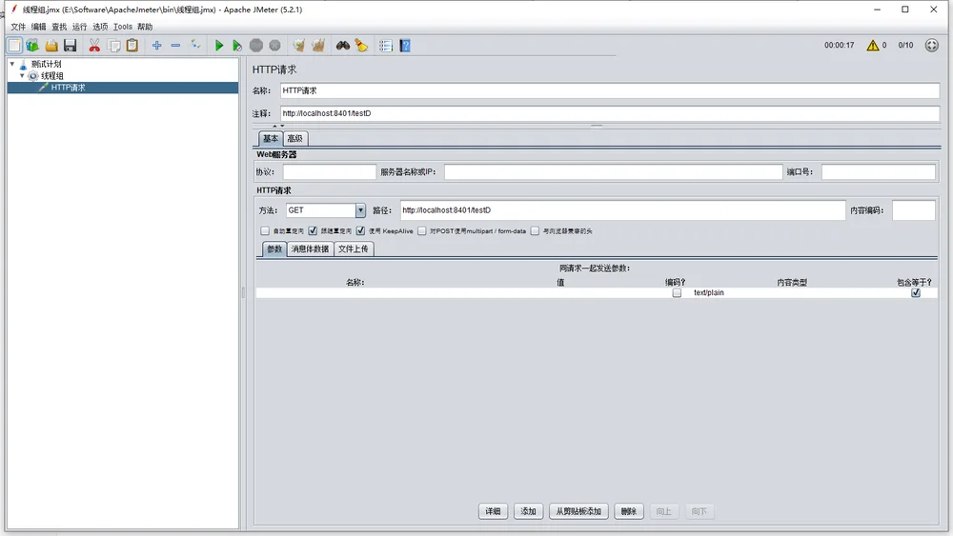Open the 查找 menu

[59, 27]
